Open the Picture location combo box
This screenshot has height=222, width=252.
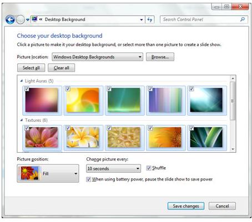point(97,57)
